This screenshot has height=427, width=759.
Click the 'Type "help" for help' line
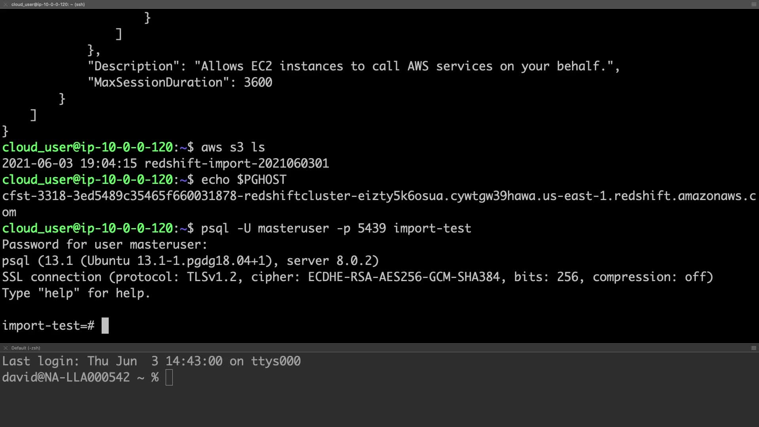[x=76, y=293]
